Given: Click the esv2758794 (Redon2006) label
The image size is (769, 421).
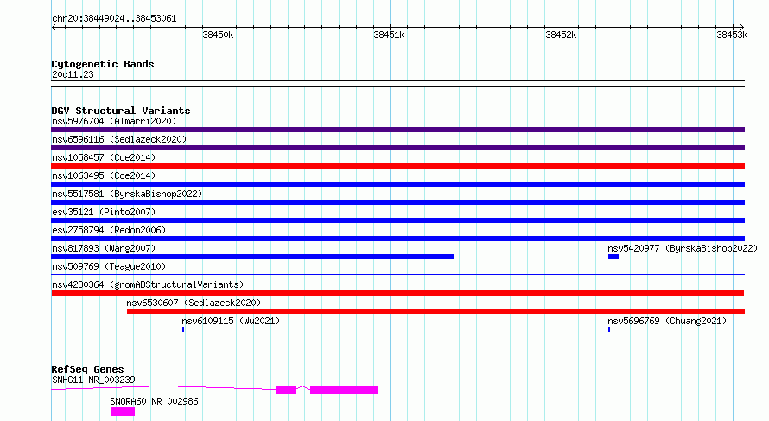Looking at the screenshot, I should (x=109, y=230).
